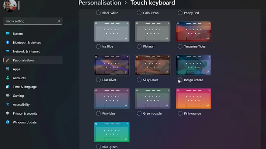
Task: Click the Personalisation breadcrumb link
Action: 100,3
